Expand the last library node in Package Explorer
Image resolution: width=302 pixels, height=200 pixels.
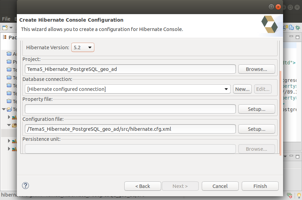9,149
